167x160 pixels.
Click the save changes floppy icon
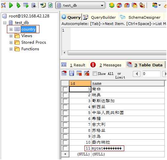point(72,73)
